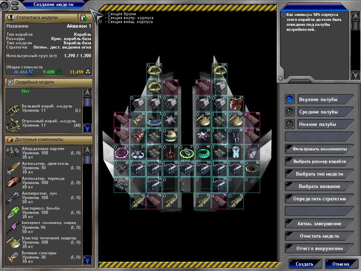Switch to Верхние палубы deck view
The width and height of the screenshot is (361, 271).
click(x=290, y=99)
